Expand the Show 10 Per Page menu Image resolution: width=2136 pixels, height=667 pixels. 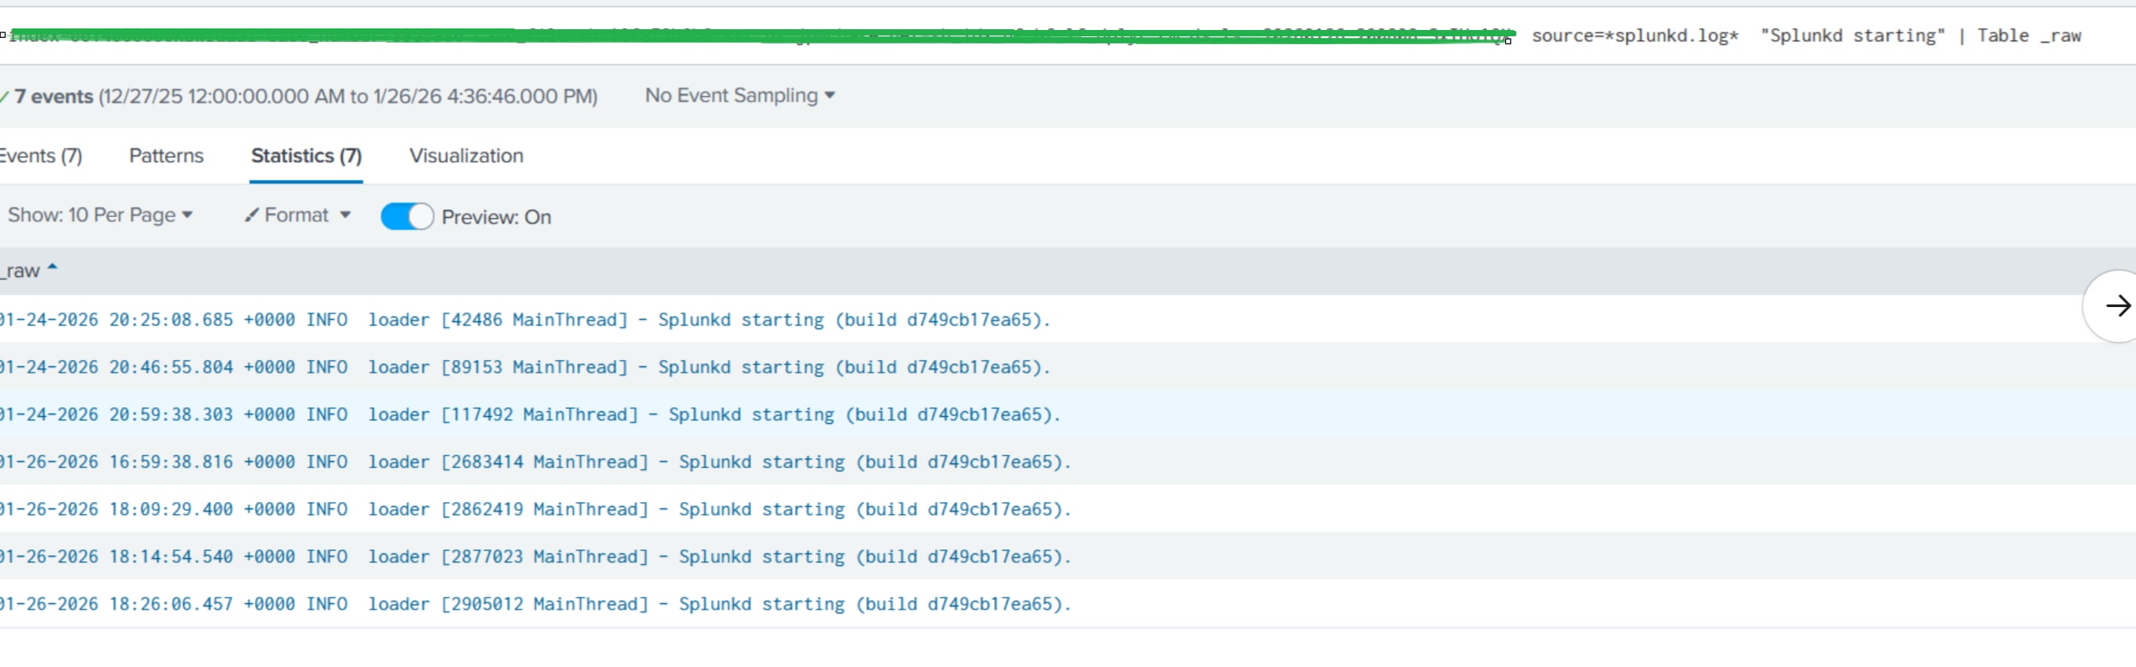pos(99,215)
